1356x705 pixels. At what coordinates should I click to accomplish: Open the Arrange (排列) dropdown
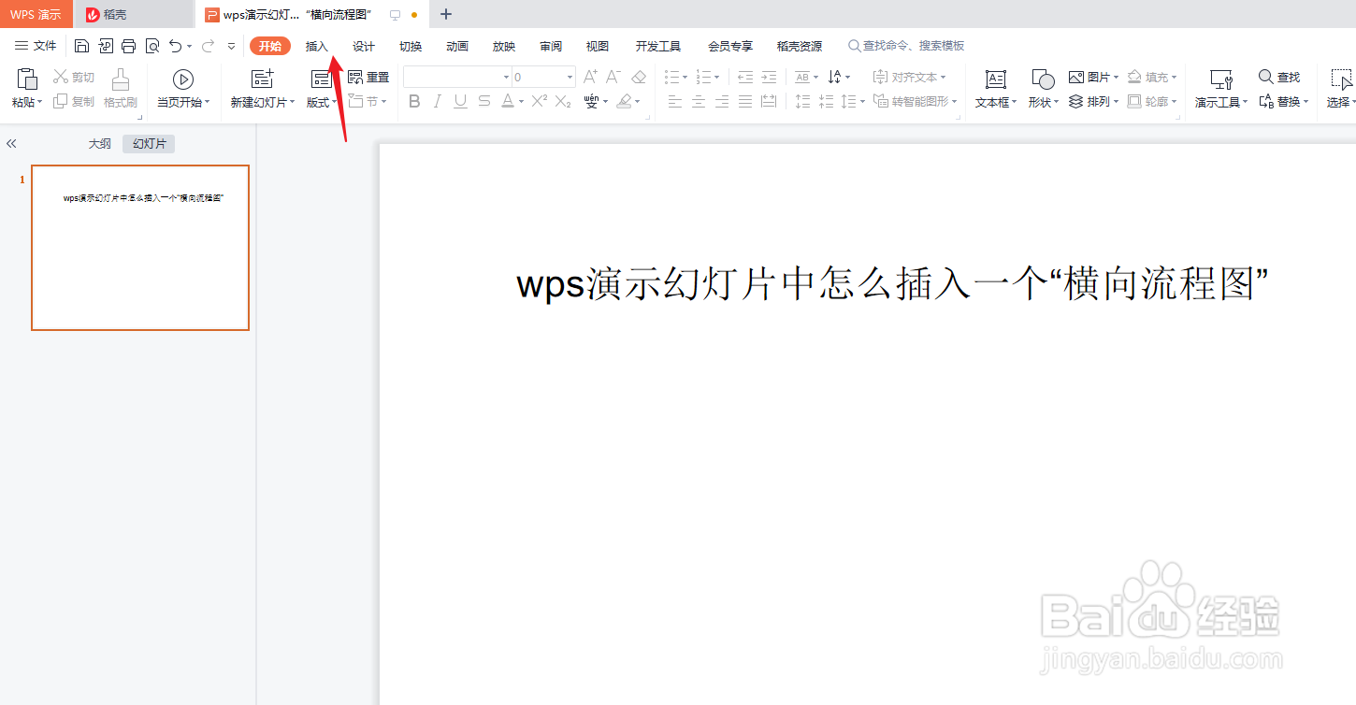click(1094, 101)
